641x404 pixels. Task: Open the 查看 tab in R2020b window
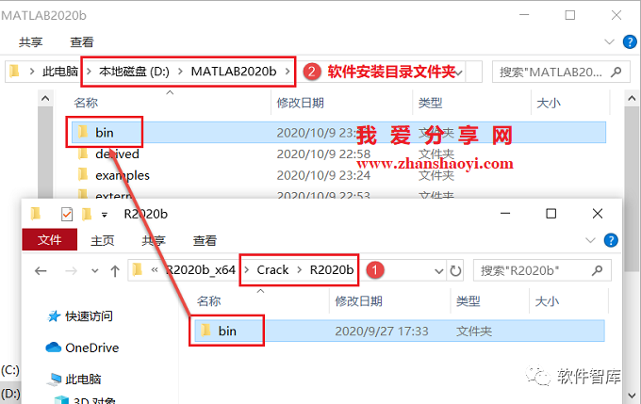[205, 240]
